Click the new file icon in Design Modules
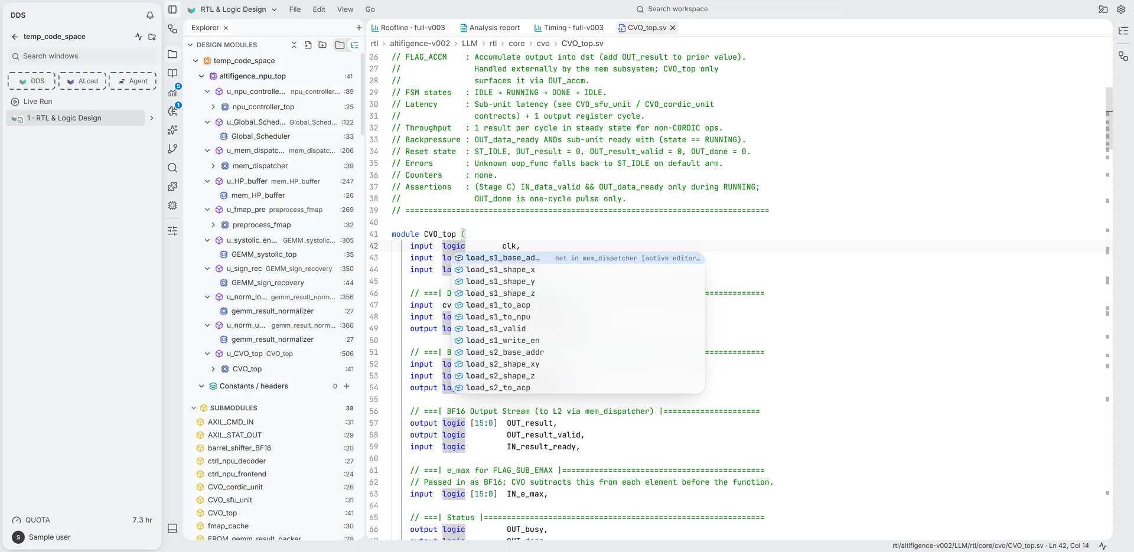The height and width of the screenshot is (552, 1134). tap(308, 45)
